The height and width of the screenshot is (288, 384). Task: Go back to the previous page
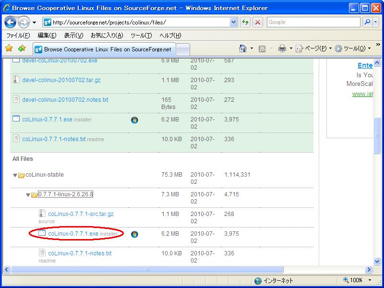pos(10,23)
